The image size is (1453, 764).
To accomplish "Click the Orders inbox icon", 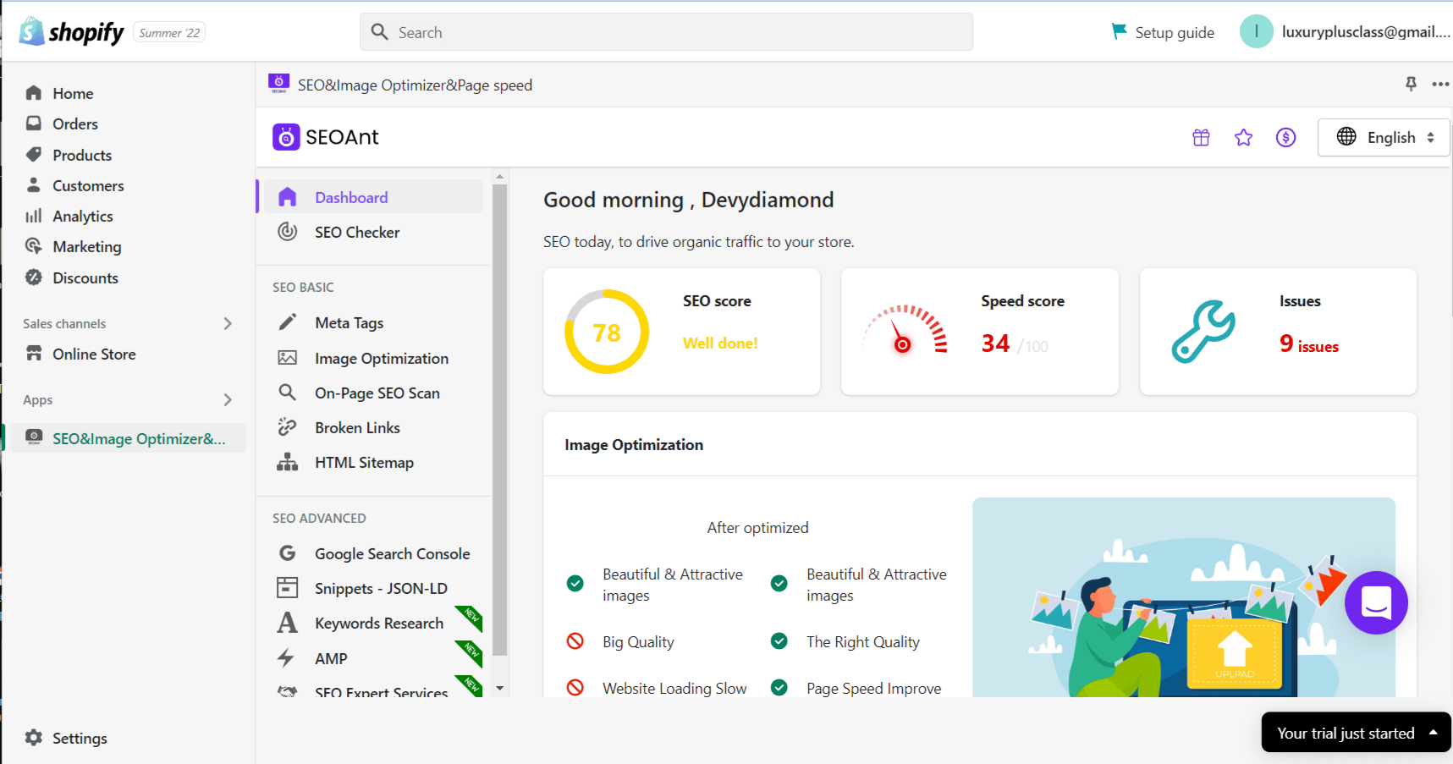I will click(34, 124).
